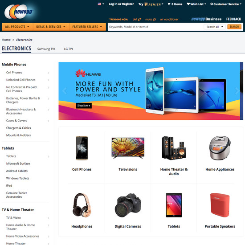Screen dimensions: 245x245
Task: Expand the Cell Phones sidebar chevron
Action: [x=49, y=73]
